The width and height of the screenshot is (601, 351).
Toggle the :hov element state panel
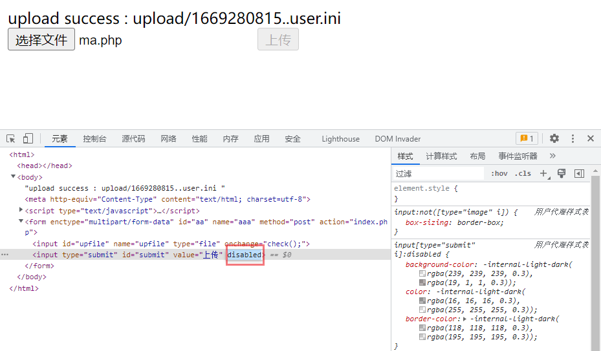click(499, 174)
